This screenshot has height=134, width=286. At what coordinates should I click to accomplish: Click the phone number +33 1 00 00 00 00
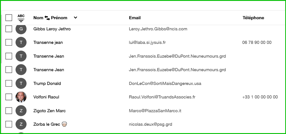260,97
